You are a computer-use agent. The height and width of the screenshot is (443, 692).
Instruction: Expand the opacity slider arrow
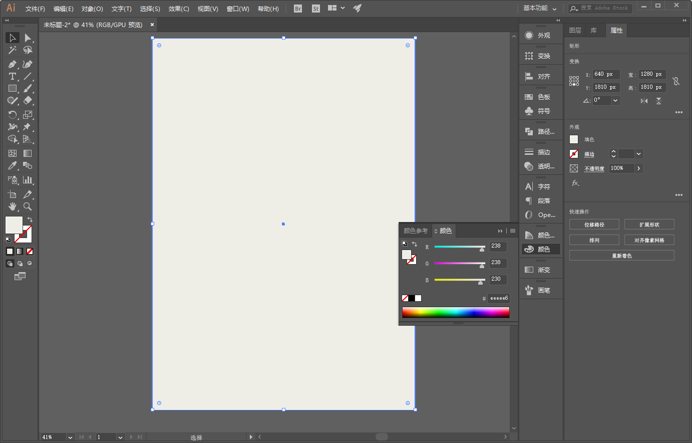click(638, 168)
